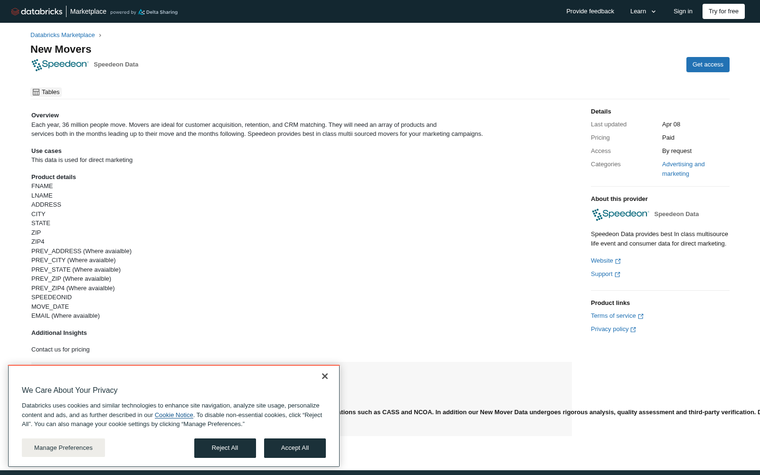Click the New Movers page title
Viewport: 760px width, 475px height.
click(61, 49)
